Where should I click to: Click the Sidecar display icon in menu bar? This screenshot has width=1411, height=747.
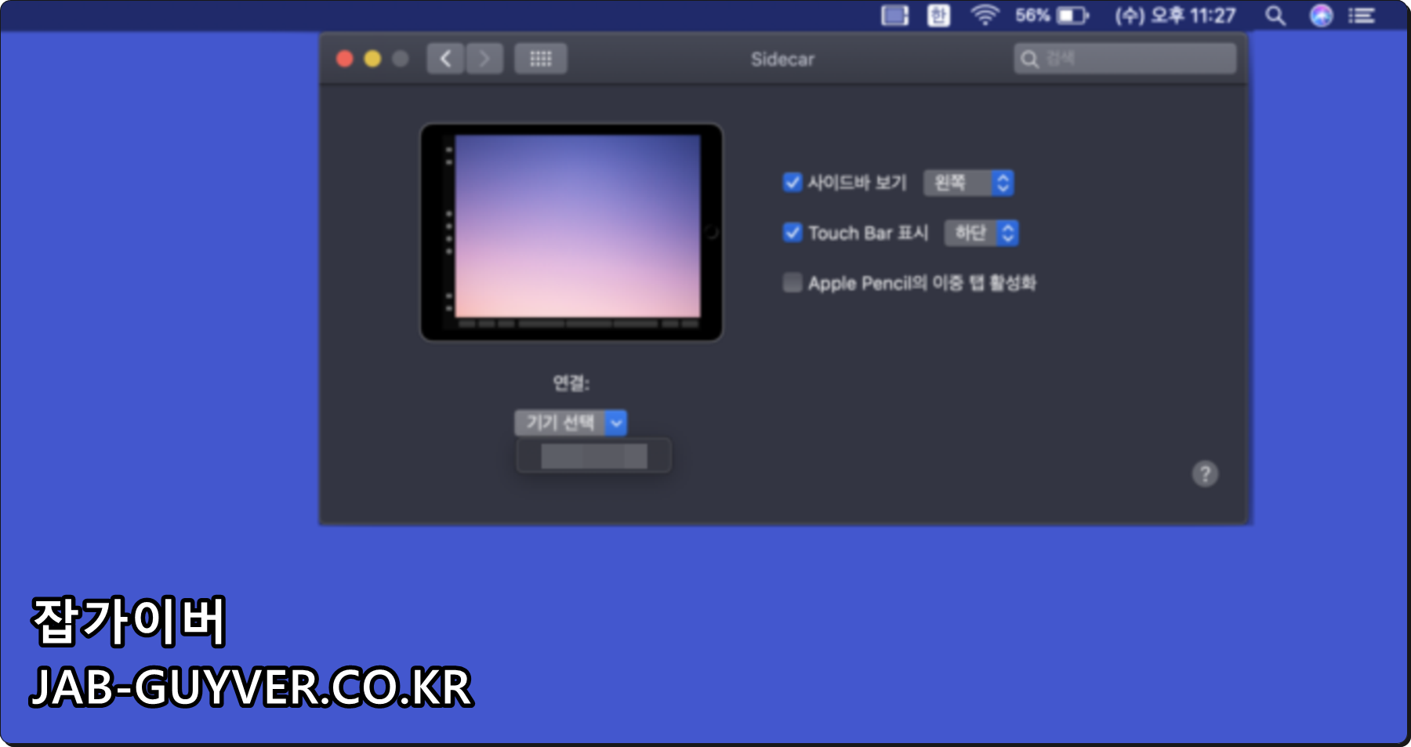(x=894, y=15)
